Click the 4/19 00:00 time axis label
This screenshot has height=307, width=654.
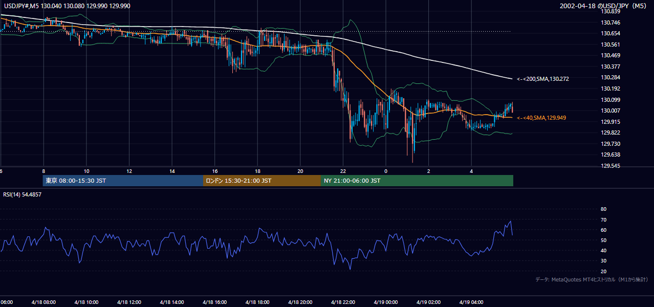click(386, 302)
